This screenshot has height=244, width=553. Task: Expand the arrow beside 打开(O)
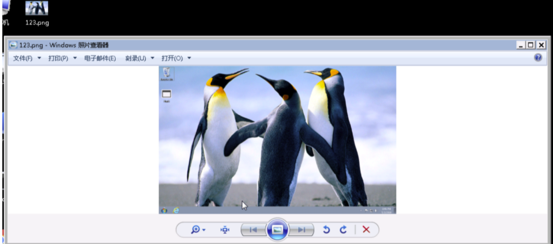[x=189, y=58]
